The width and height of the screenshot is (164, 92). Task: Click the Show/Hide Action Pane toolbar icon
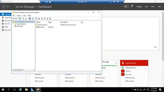pos(33,19)
